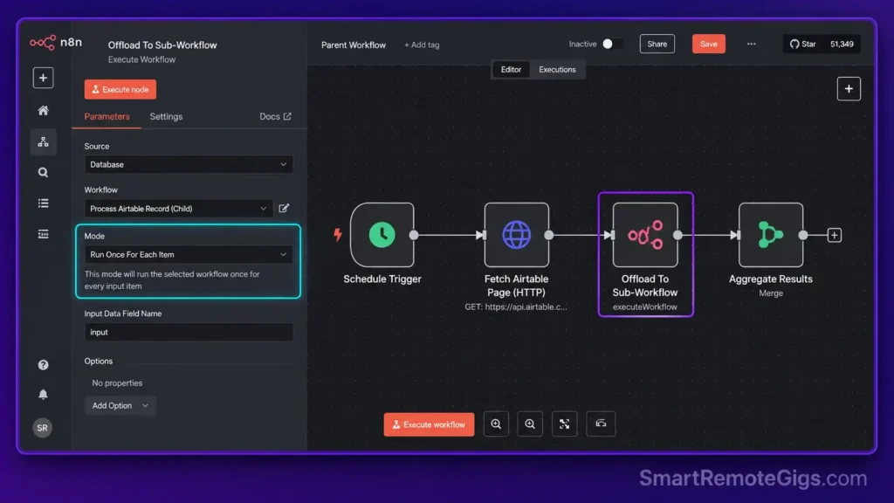The width and height of the screenshot is (894, 503).
Task: Open the Source dropdown set to Database
Action: (189, 164)
